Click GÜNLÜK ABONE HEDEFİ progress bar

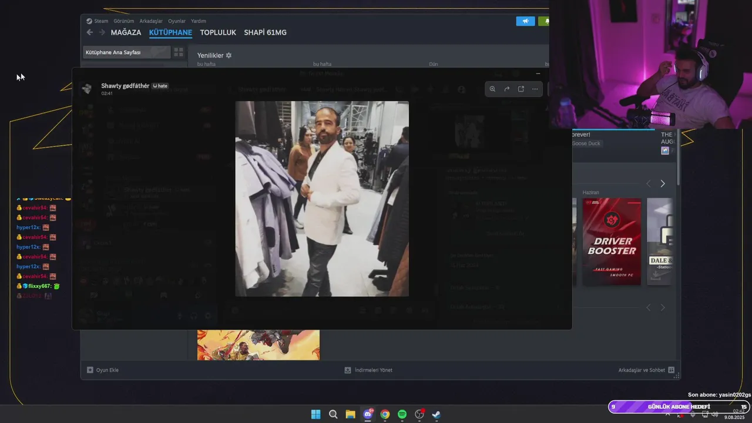coord(679,407)
